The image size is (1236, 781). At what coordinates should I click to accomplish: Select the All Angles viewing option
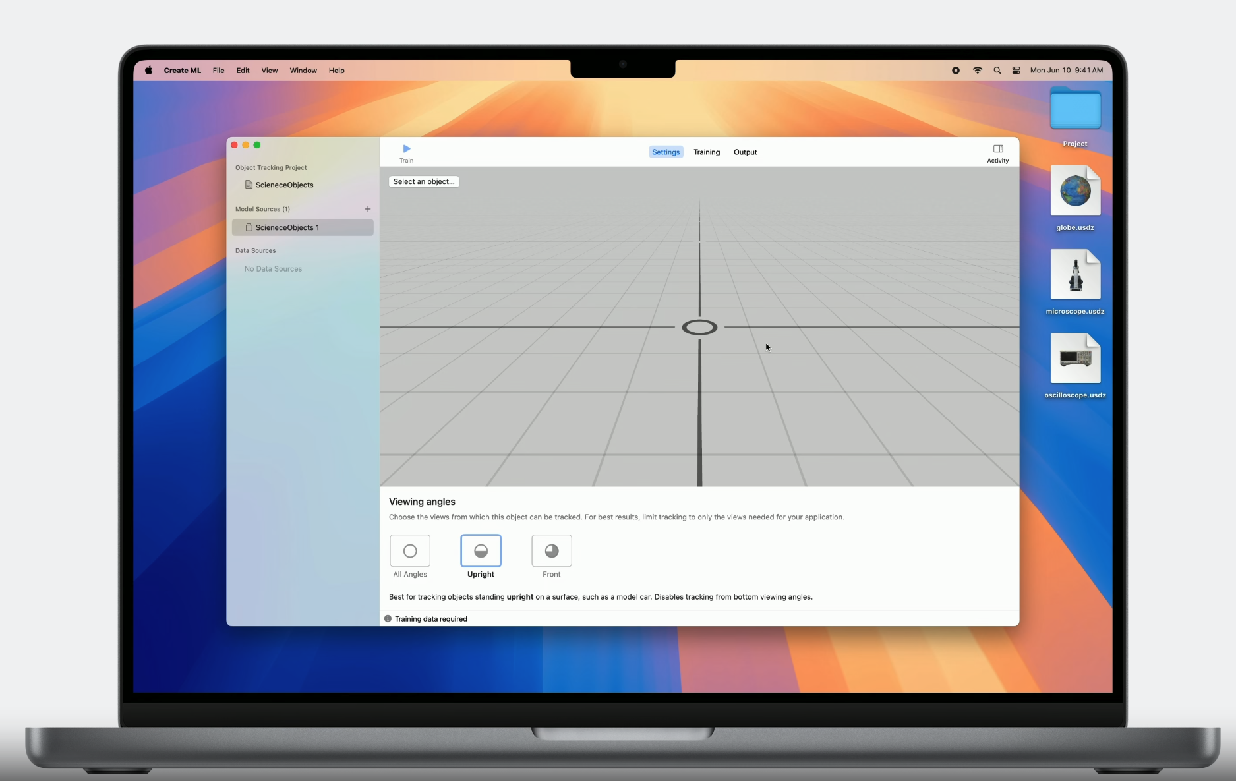pos(410,551)
